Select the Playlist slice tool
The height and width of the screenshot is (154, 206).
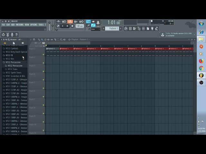point(55,39)
